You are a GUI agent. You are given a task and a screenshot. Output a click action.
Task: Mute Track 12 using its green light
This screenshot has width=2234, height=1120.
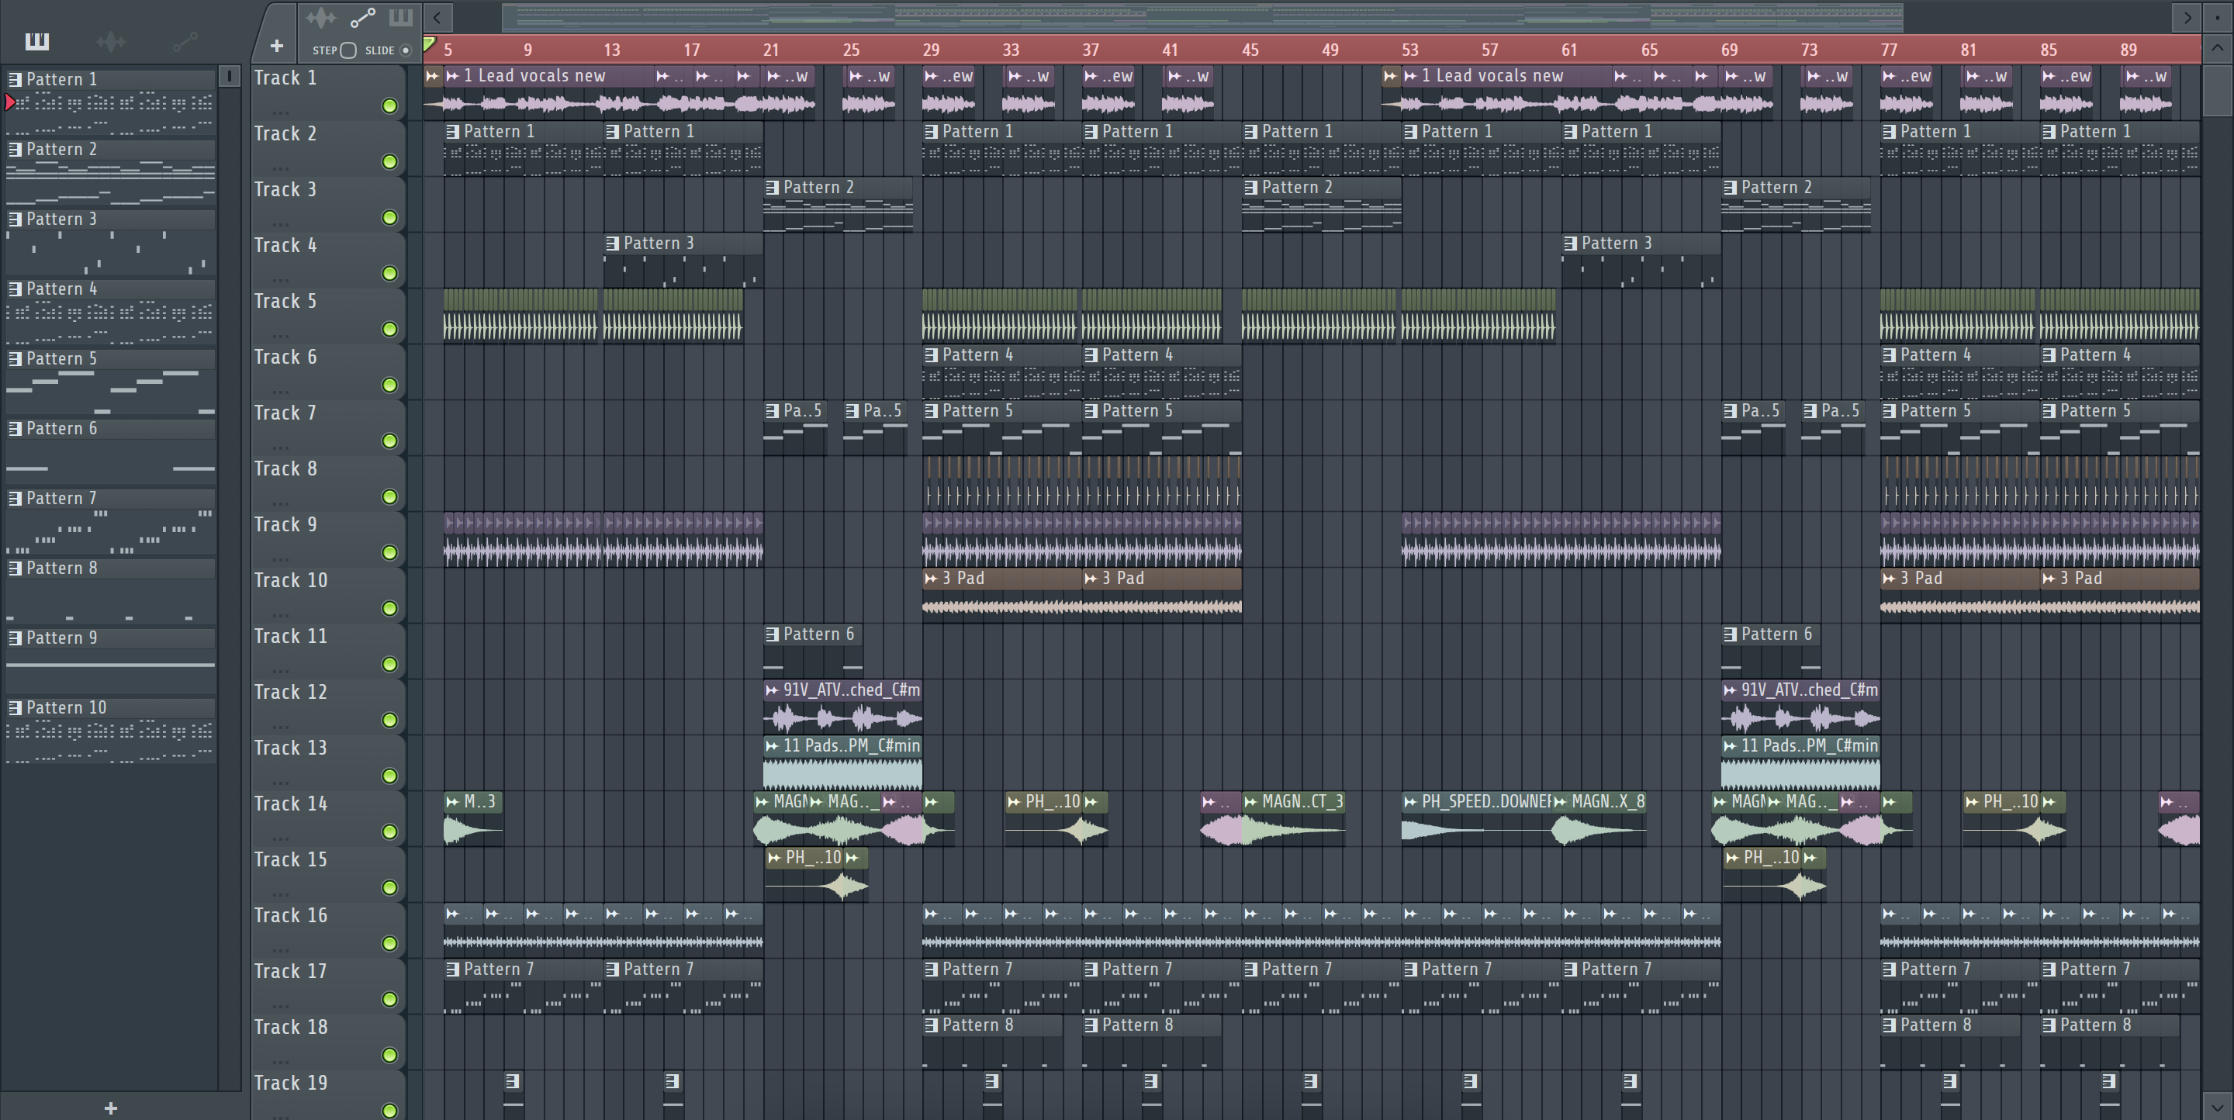click(x=389, y=721)
